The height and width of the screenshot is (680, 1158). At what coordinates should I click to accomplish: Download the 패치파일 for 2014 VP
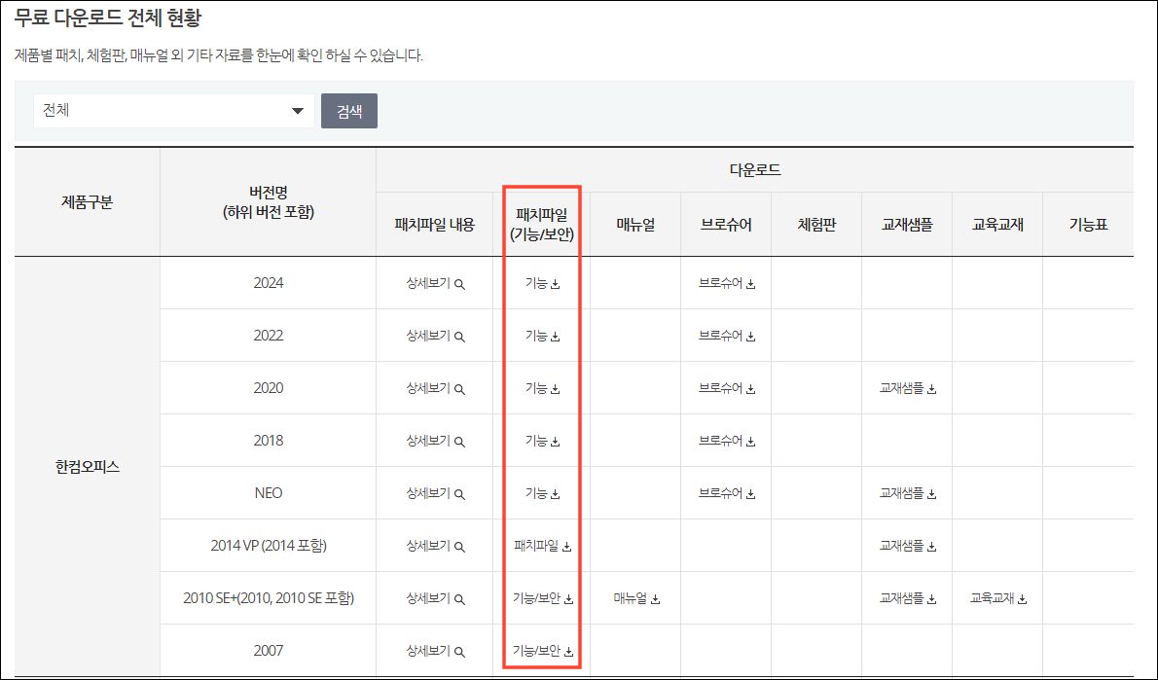[541, 545]
